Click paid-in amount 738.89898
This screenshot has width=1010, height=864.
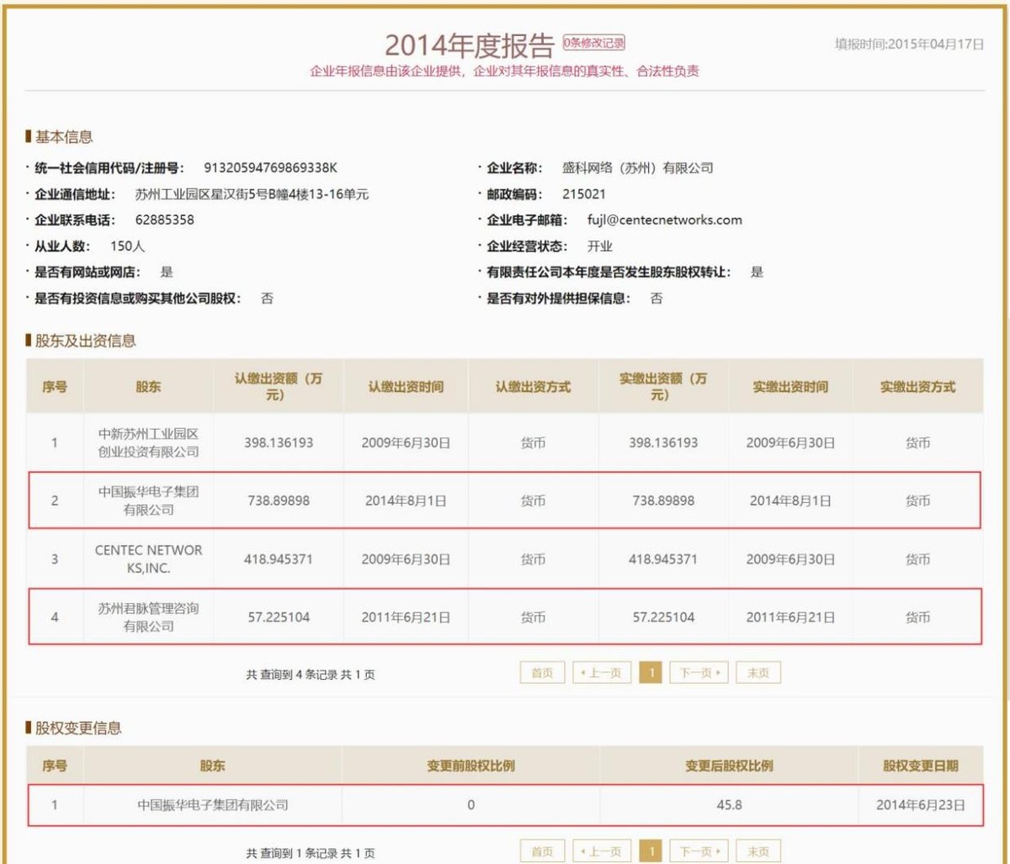[x=663, y=501]
